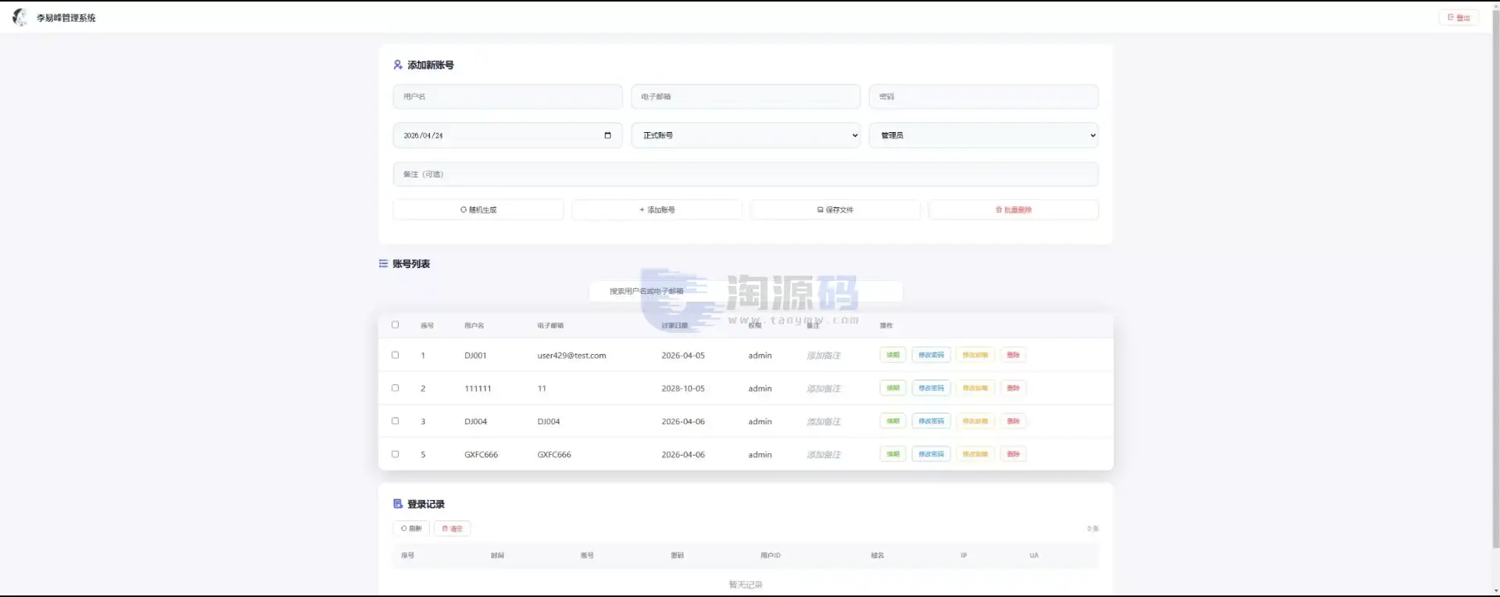Focus the 备注(可选) remark input field

746,174
